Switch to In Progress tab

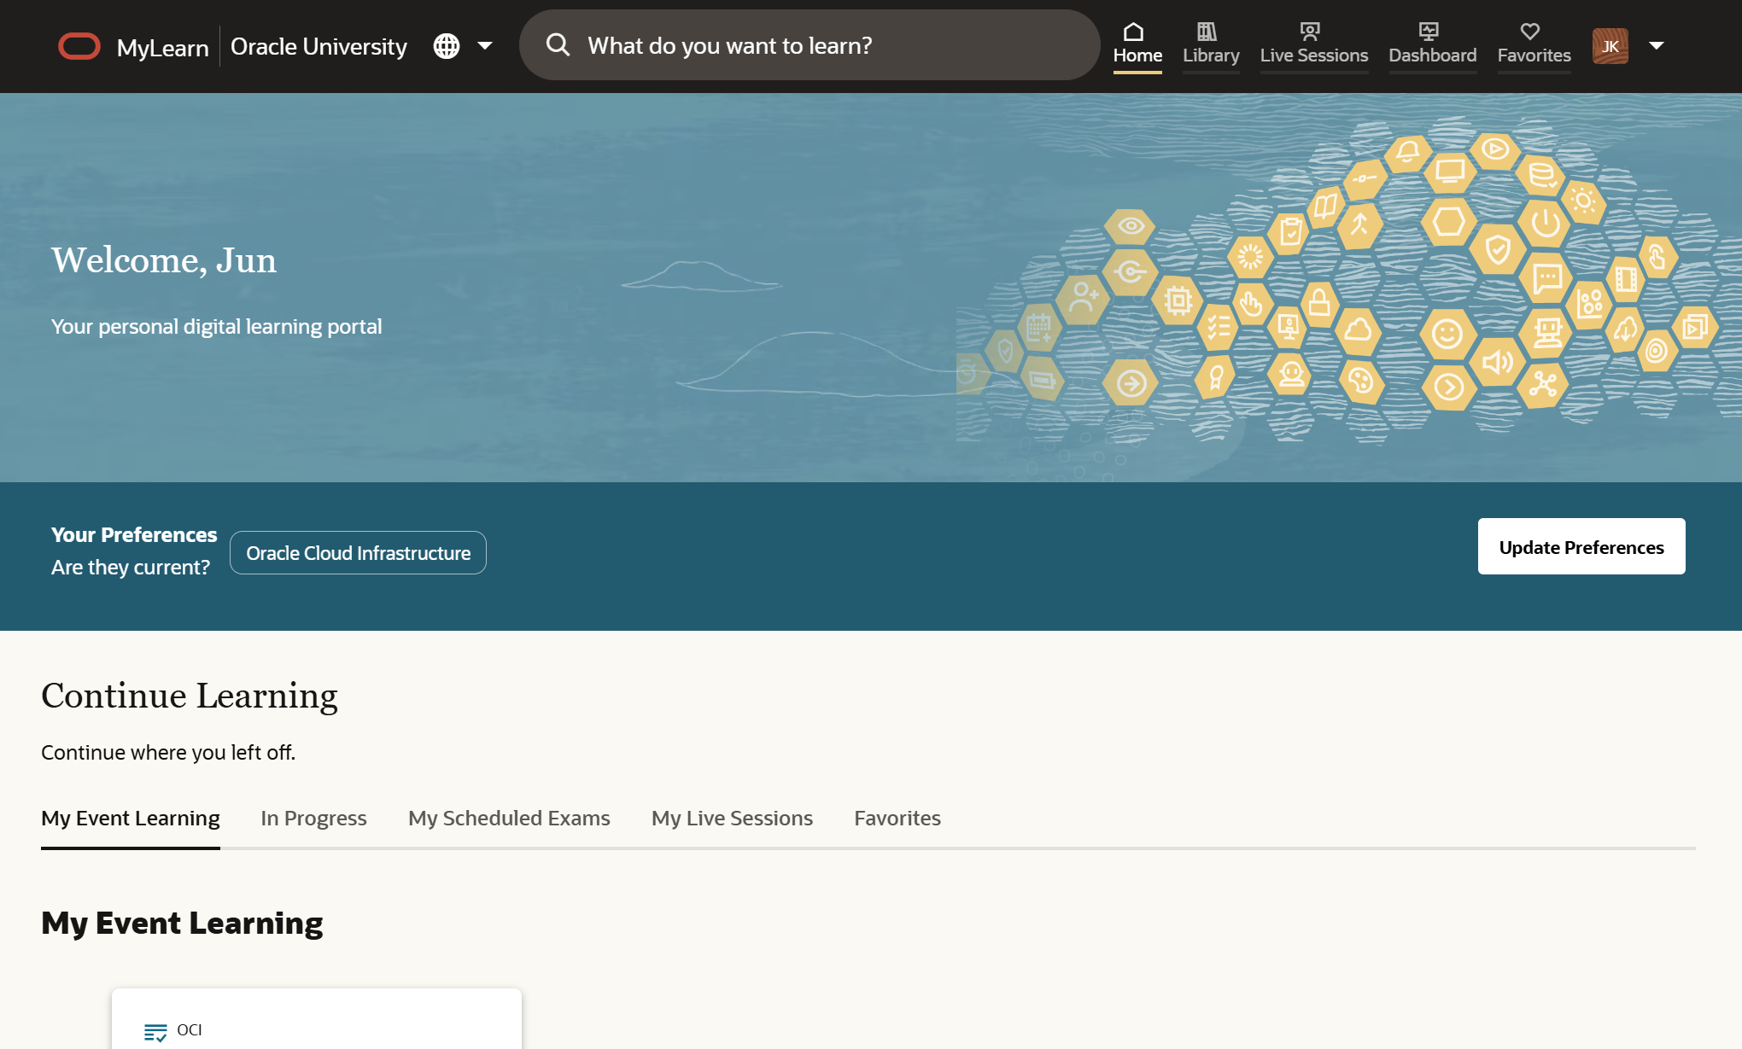pos(313,818)
